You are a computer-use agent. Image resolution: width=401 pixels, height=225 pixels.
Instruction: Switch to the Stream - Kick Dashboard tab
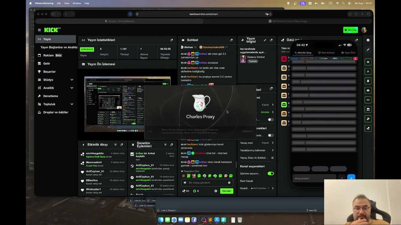click(119, 21)
